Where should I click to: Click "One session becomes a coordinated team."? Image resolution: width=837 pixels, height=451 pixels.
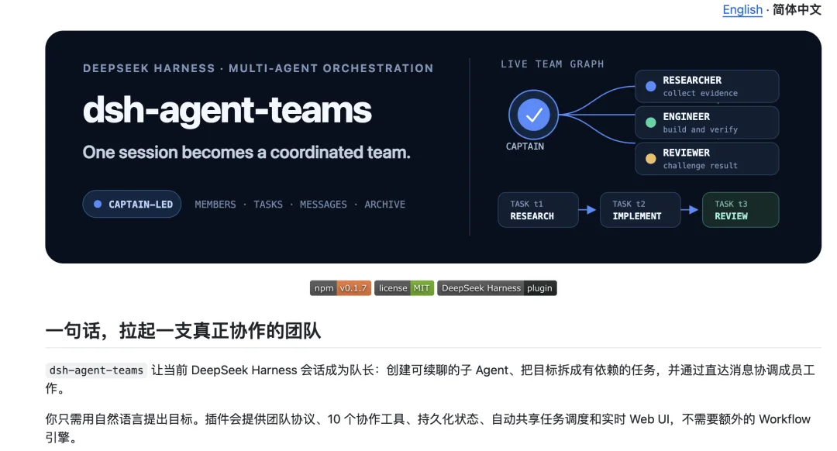tap(246, 153)
